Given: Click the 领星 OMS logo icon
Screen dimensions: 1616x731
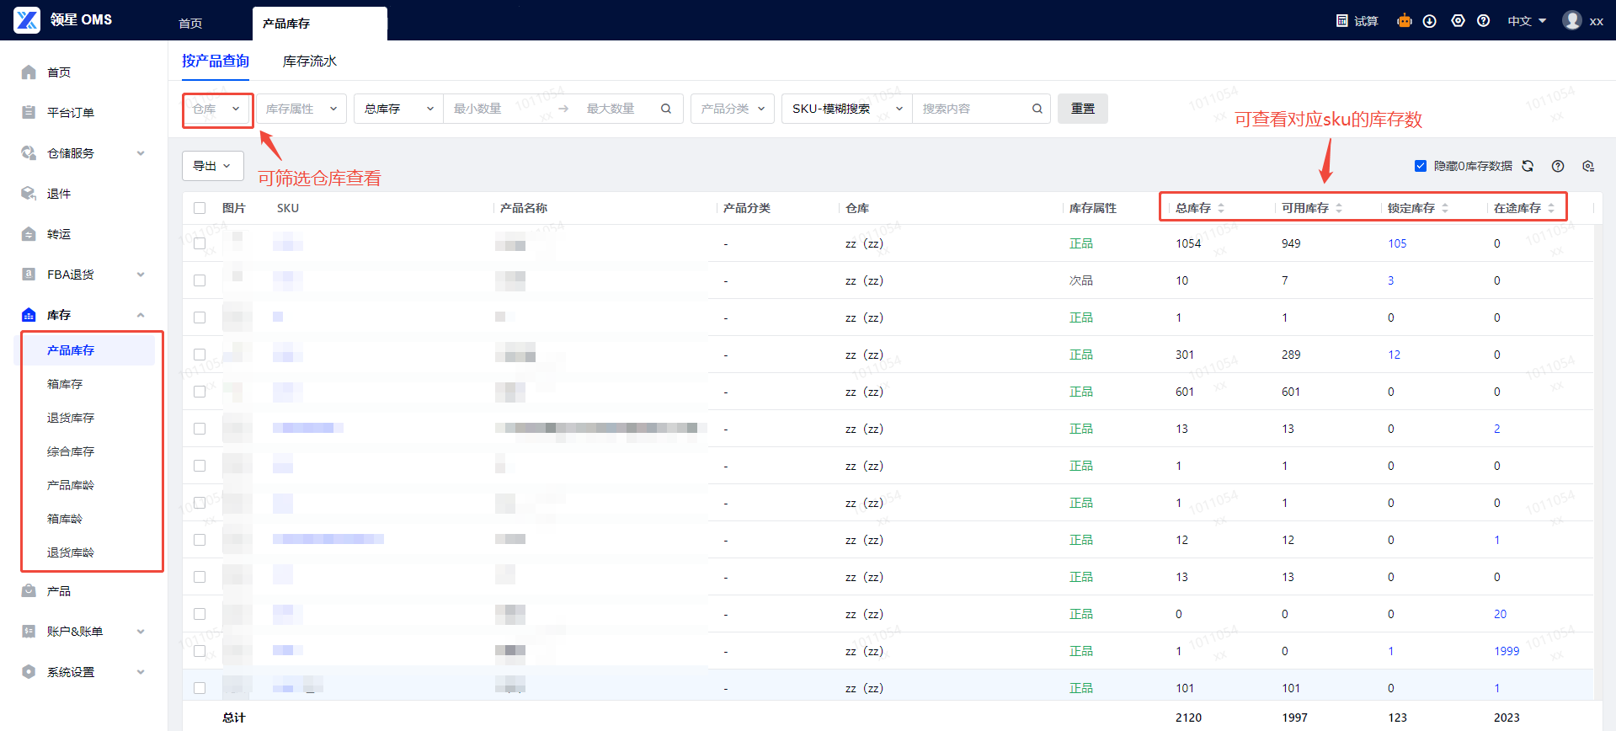Looking at the screenshot, I should click(x=27, y=20).
